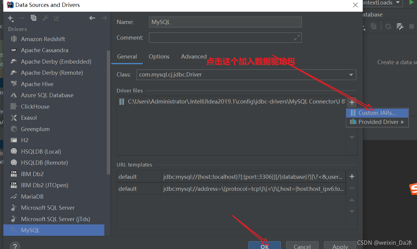Close the Data Sources and Drivers dialog
Viewport: 417px width, 249px height.
click(355, 5)
